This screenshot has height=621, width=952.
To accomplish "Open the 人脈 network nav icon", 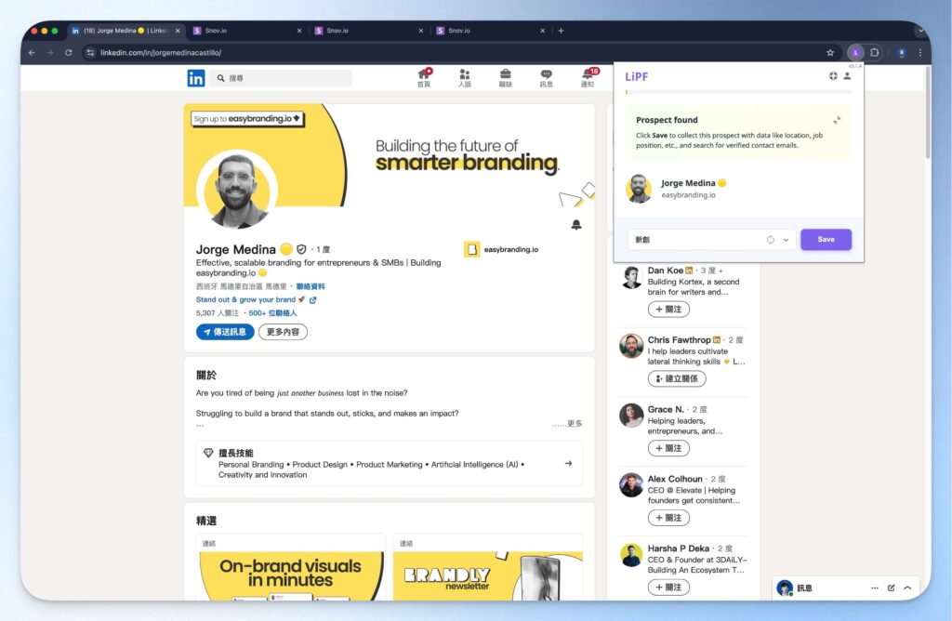I will tap(465, 78).
